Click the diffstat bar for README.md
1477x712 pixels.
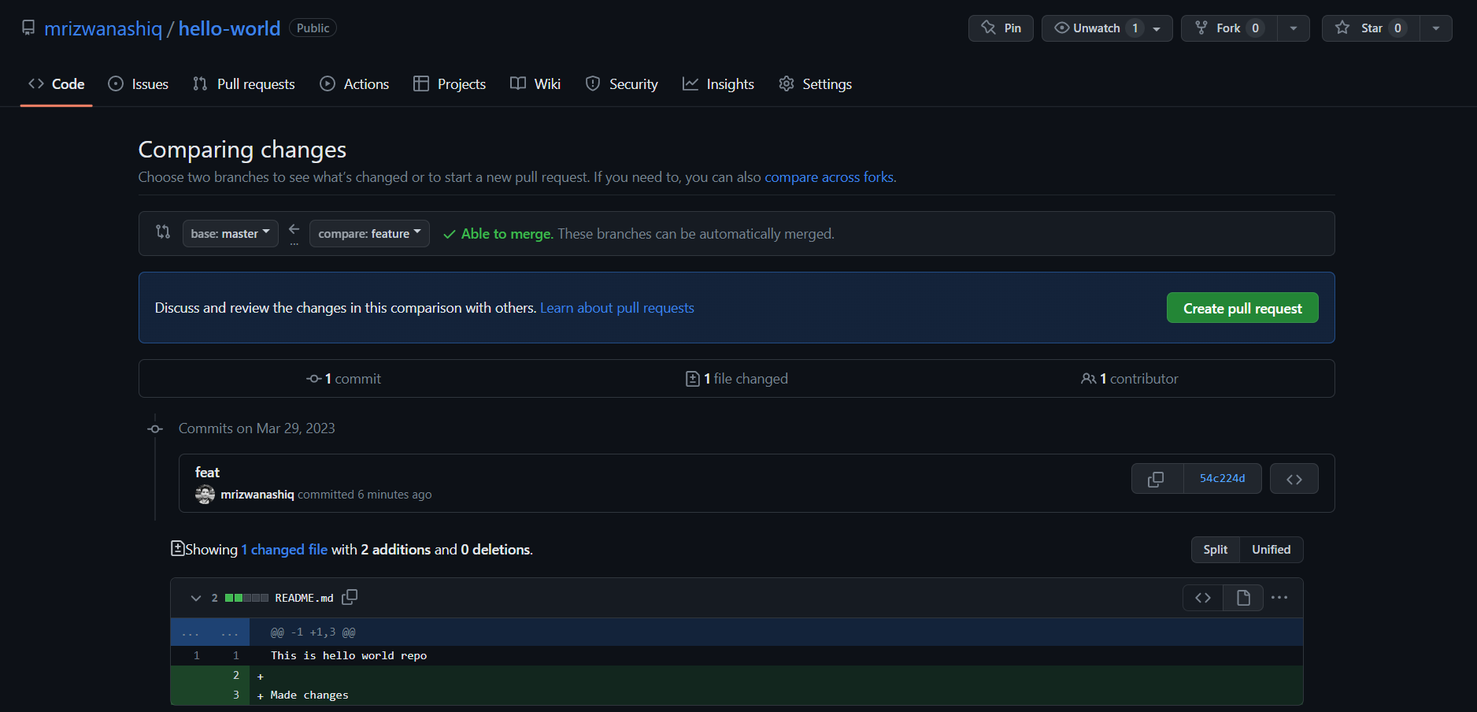pyautogui.click(x=246, y=598)
